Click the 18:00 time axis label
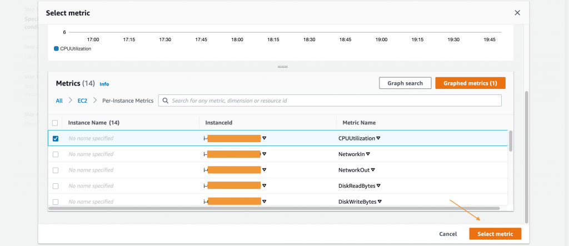Image resolution: width=569 pixels, height=246 pixels. click(x=237, y=39)
